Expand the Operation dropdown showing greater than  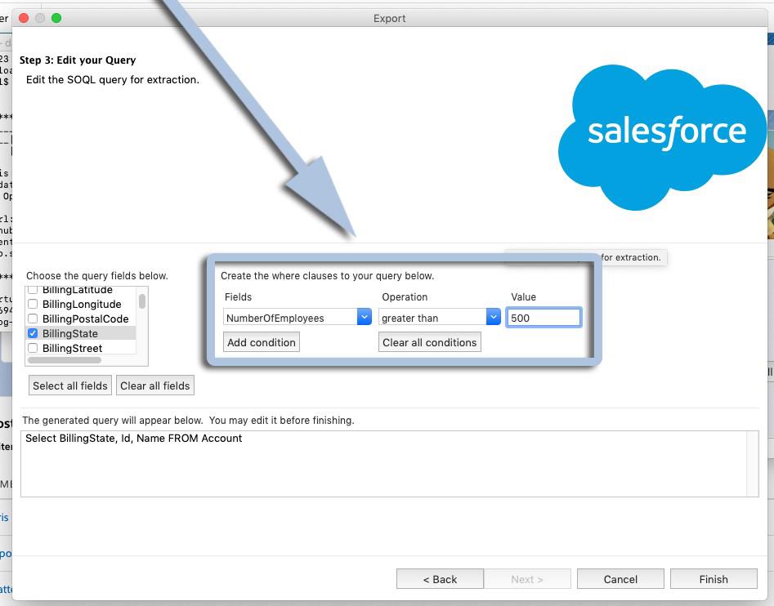pyautogui.click(x=440, y=318)
